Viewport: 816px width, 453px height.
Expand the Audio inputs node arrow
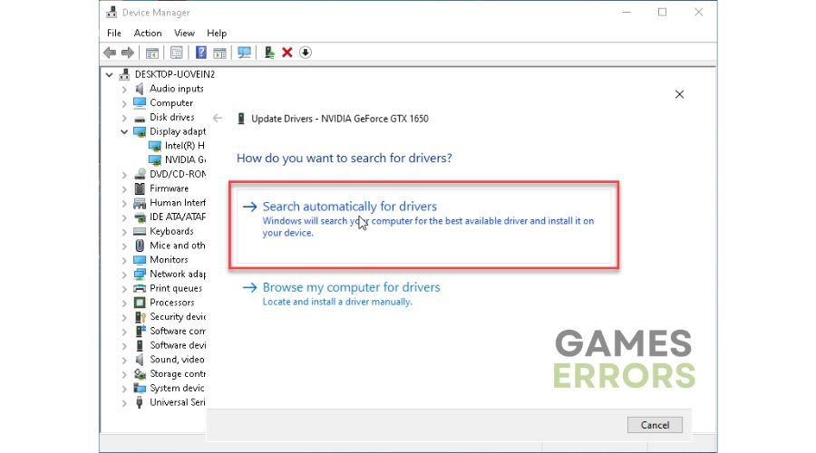[124, 90]
